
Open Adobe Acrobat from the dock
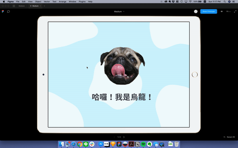coord(131,144)
